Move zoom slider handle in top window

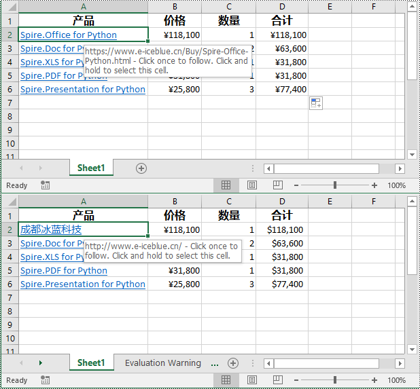tap(335, 185)
